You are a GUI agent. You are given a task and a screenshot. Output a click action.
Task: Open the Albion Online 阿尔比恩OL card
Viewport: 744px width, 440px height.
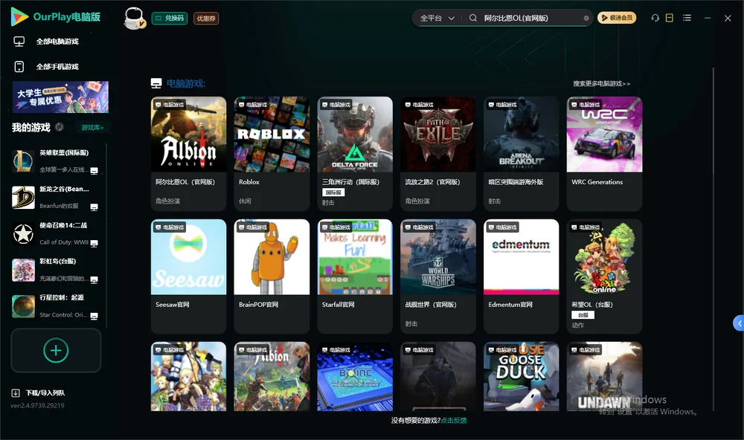click(188, 154)
